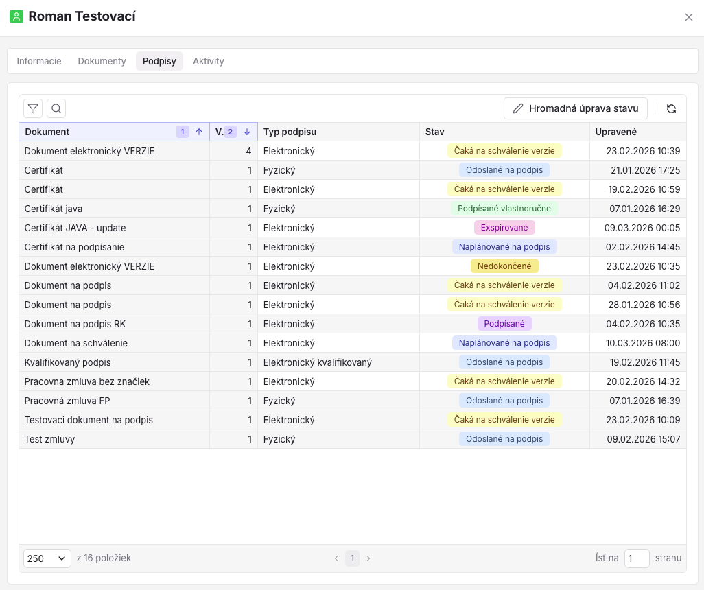Select Dokument na podpis RK row
This screenshot has width=704, height=590.
(353, 324)
